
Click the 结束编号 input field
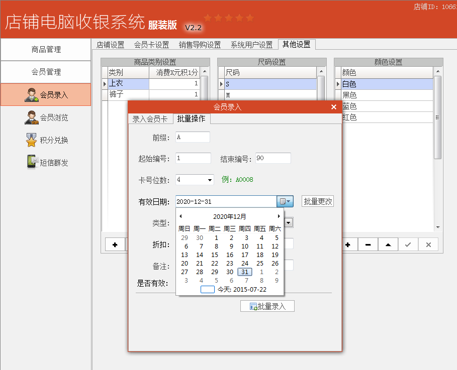(273, 158)
